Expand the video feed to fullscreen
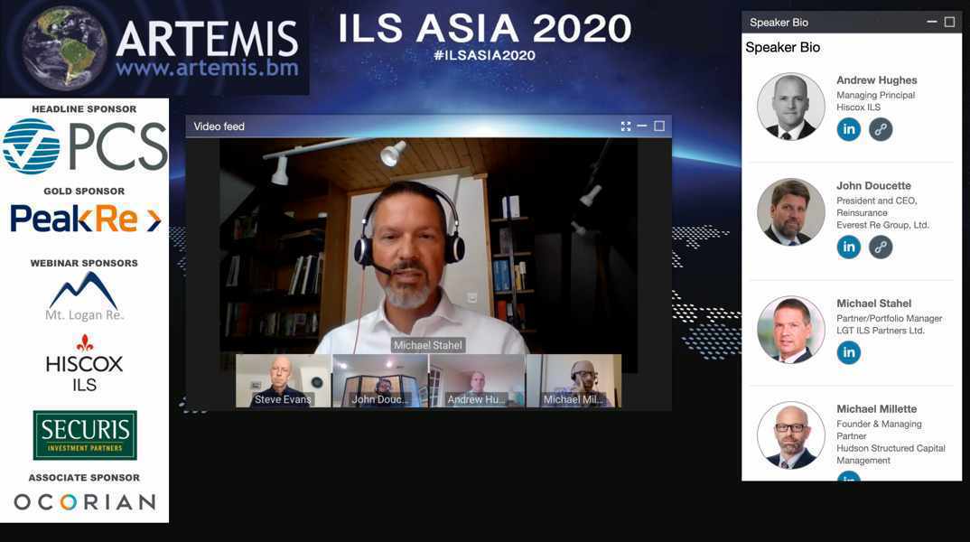This screenshot has height=542, width=970. tap(626, 126)
